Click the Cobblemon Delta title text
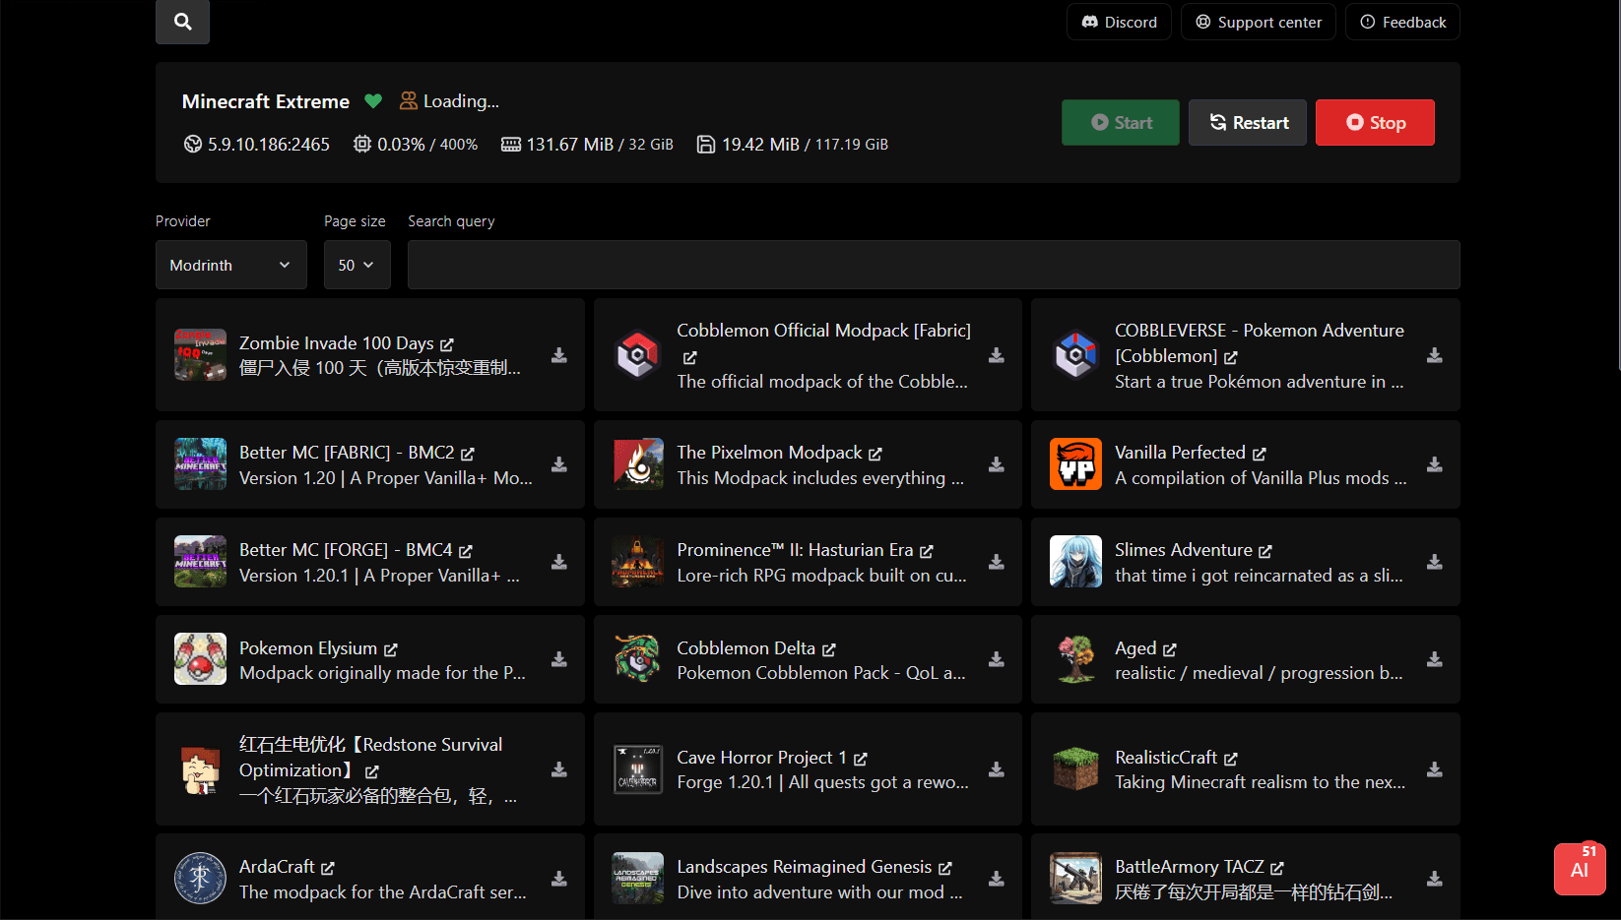Image resolution: width=1621 pixels, height=920 pixels. tap(746, 648)
